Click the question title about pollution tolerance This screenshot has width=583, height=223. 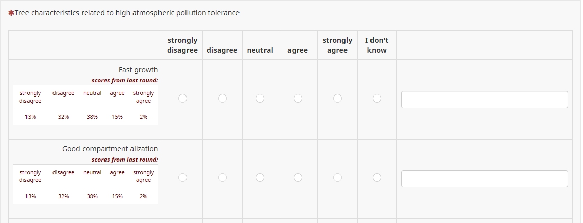[127, 13]
